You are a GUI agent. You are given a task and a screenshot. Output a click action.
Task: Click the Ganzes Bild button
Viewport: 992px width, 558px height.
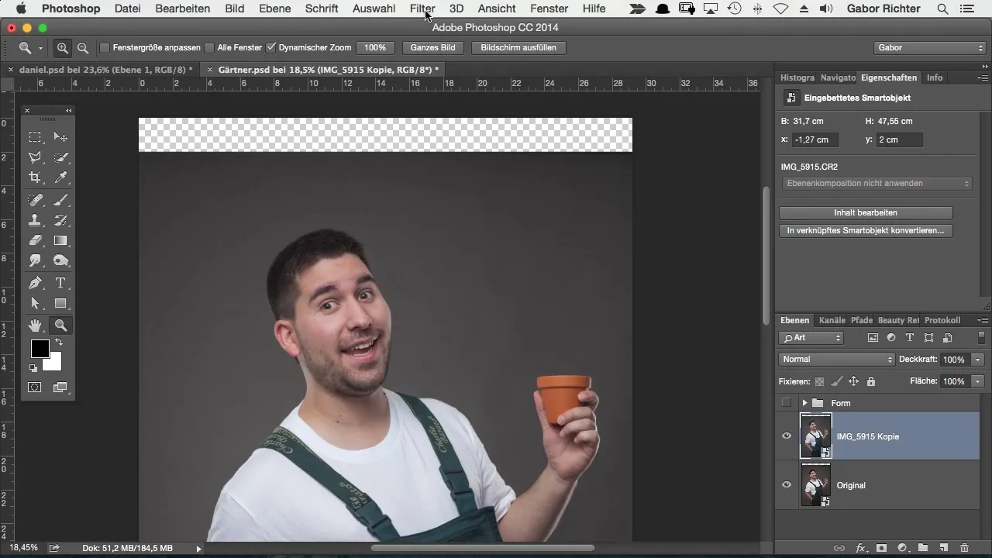point(432,48)
